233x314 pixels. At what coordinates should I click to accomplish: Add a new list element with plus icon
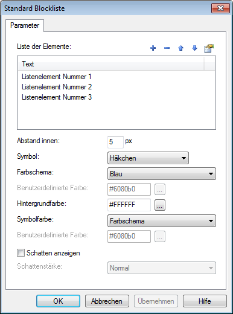coord(153,48)
